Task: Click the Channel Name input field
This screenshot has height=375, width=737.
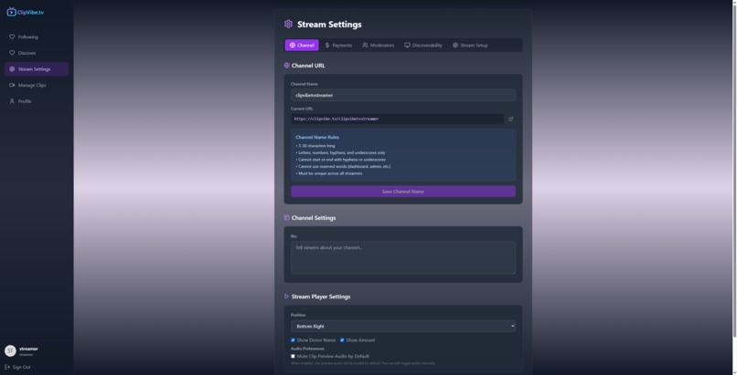Action: [x=403, y=95]
